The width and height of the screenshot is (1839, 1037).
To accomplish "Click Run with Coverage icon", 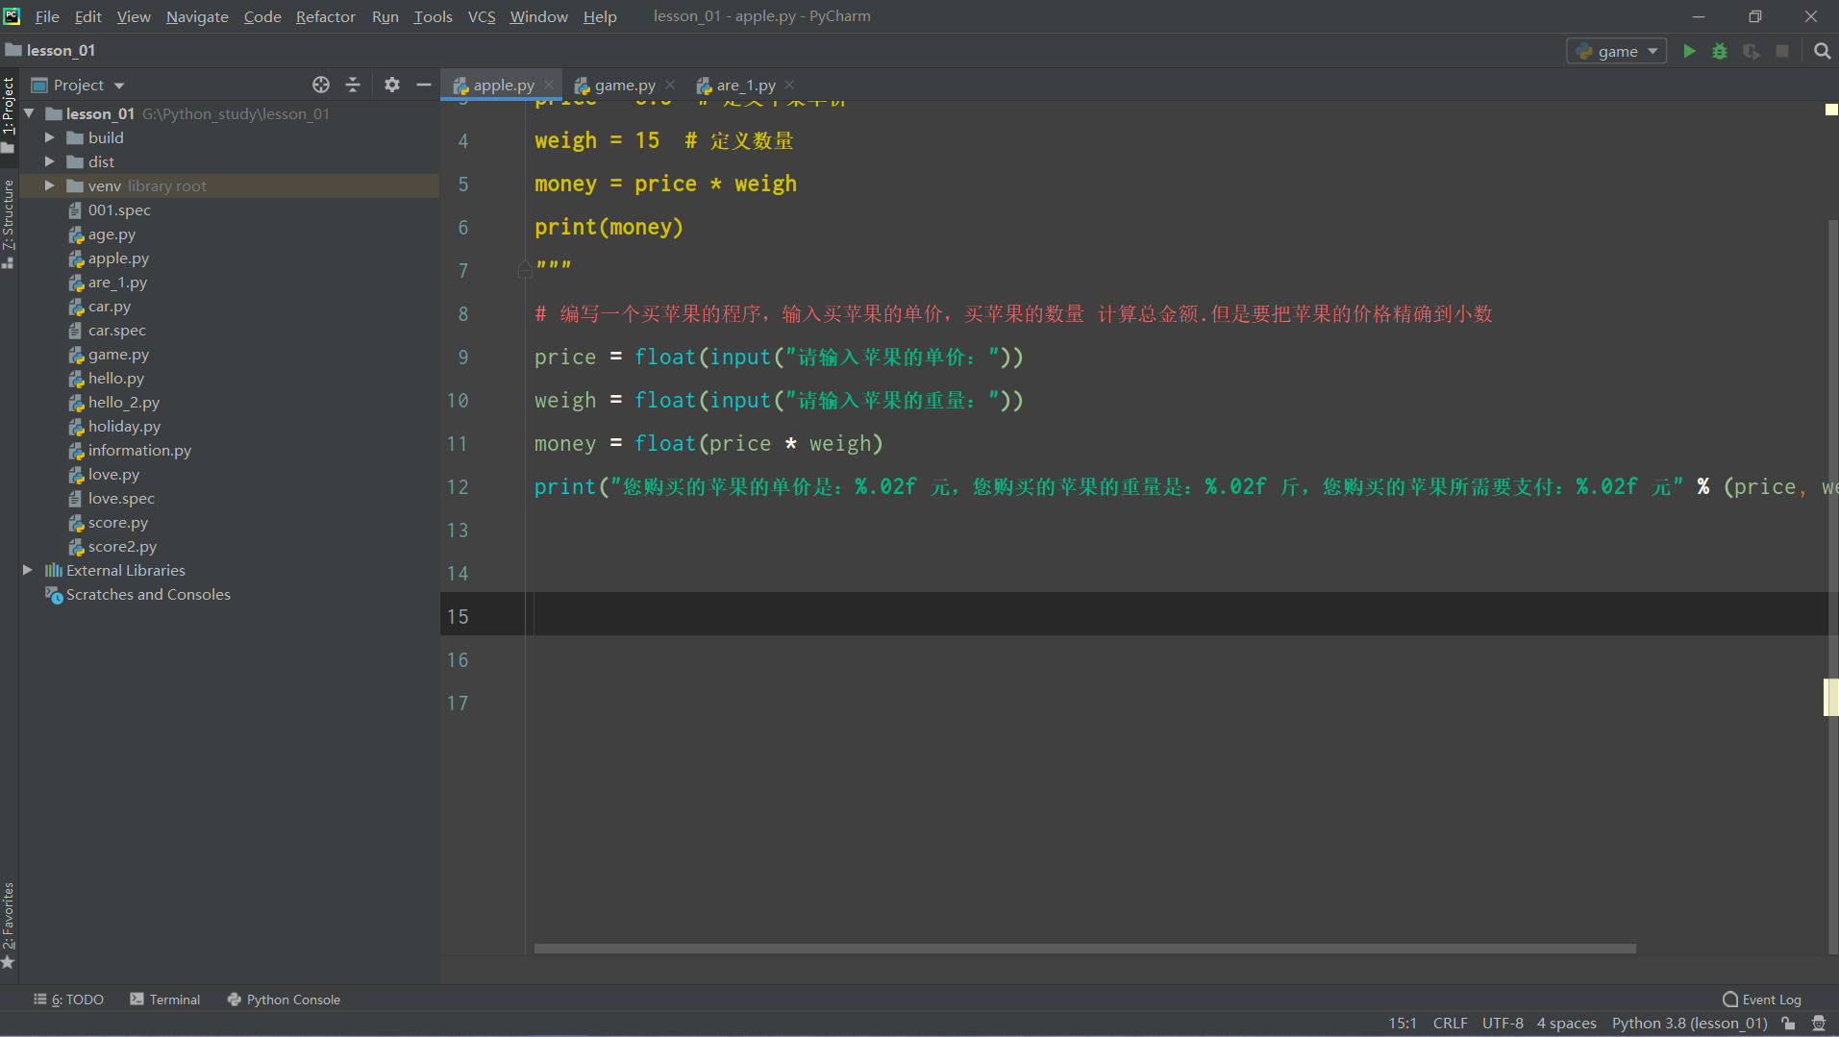I will coord(1752,51).
